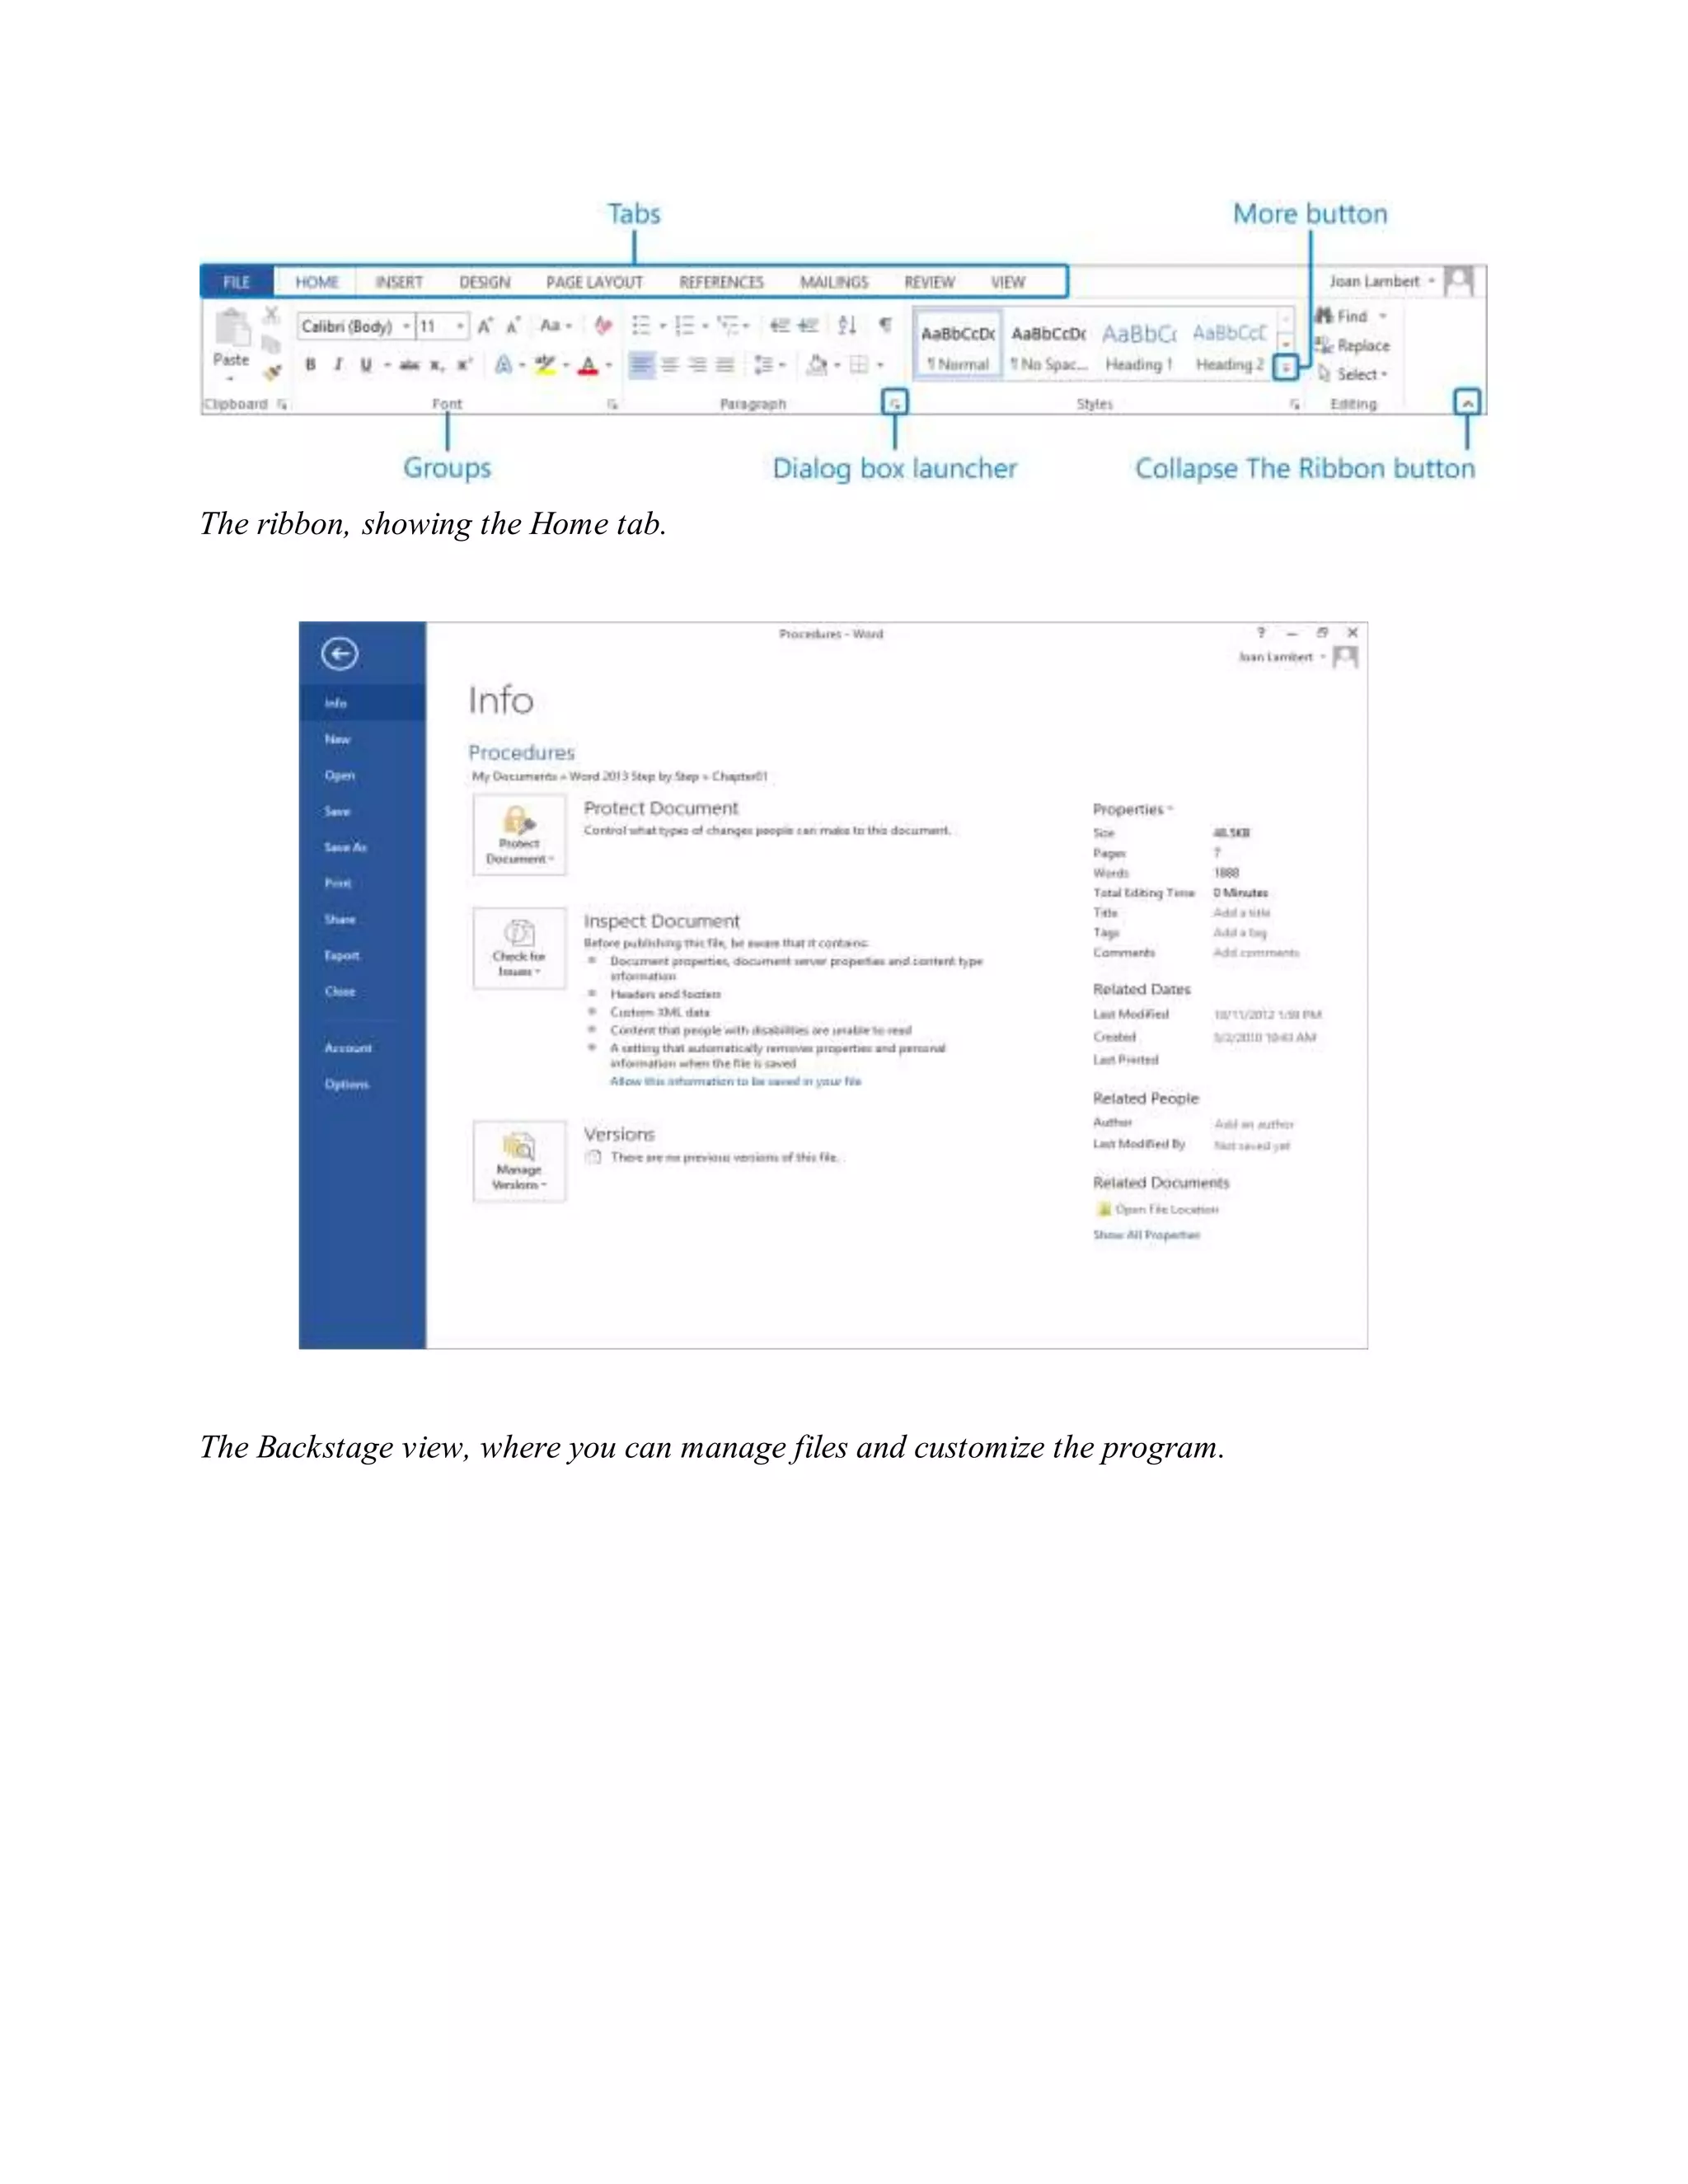
Task: Select the No Spacing style thumbnail
Action: click(1048, 346)
